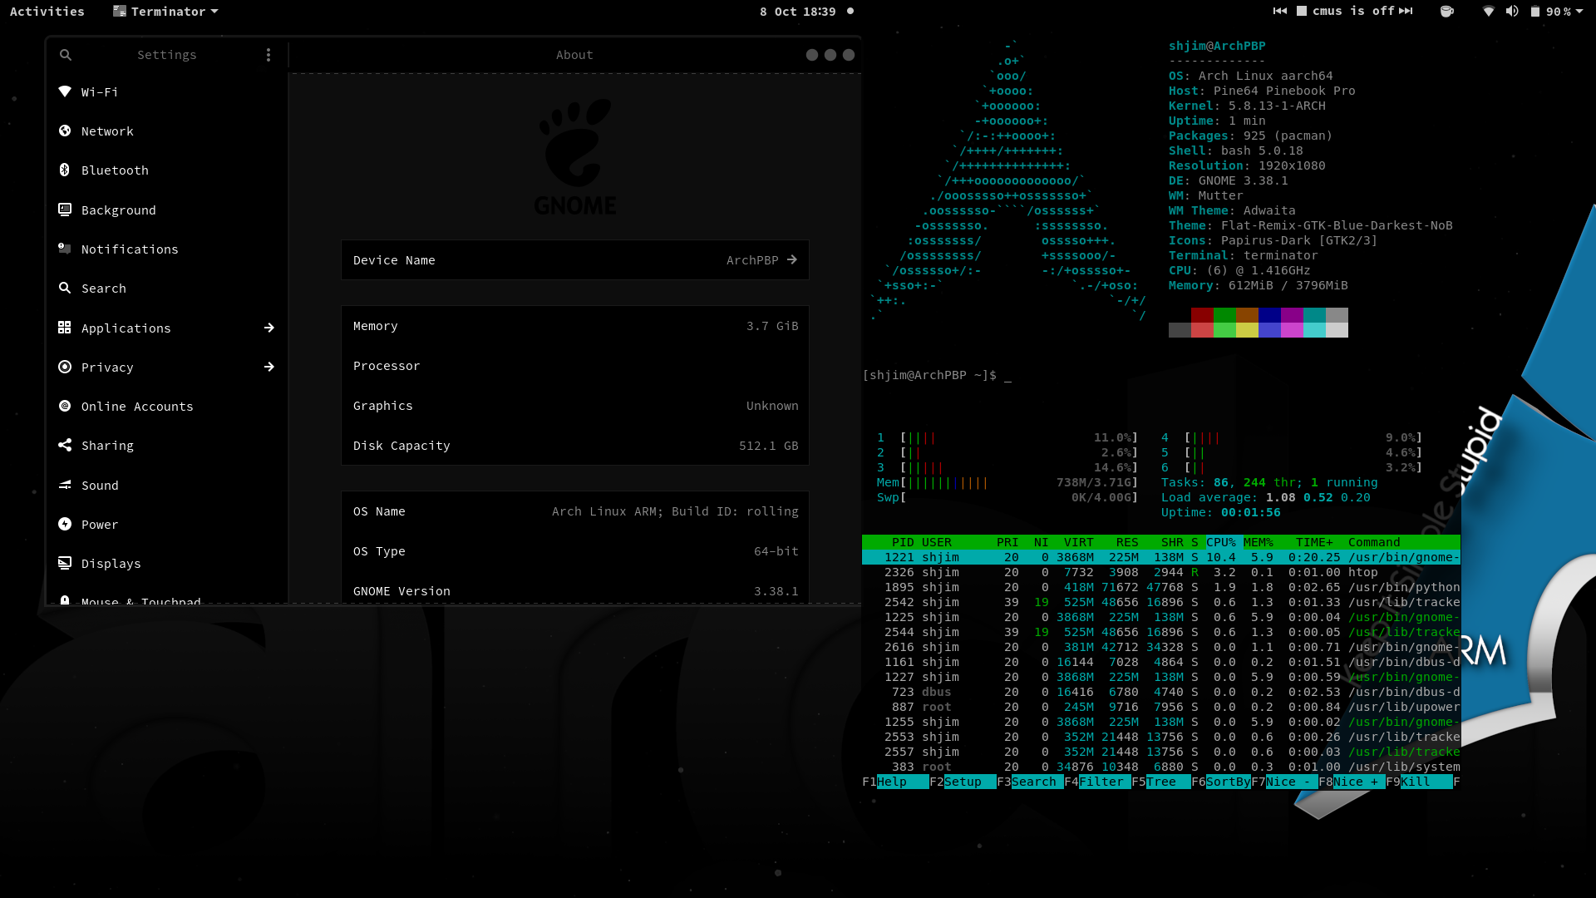The height and width of the screenshot is (898, 1596).
Task: Click the battery icon in the top bar
Action: point(1535,12)
